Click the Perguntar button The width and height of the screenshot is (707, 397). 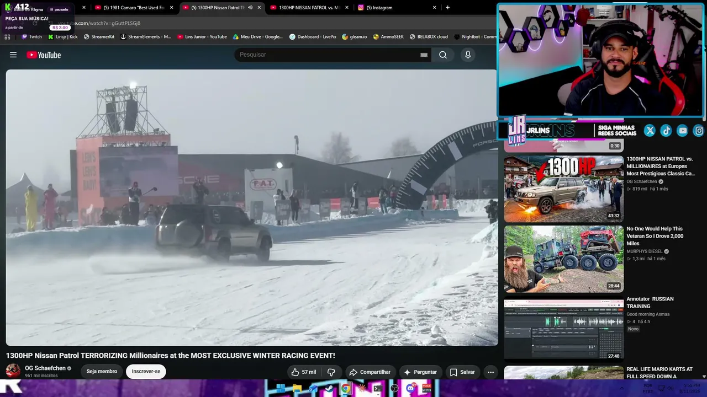420,372
